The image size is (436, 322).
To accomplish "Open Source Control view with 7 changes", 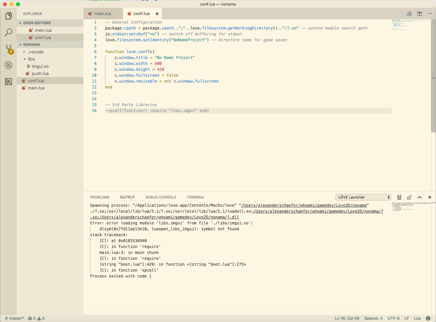I will pyautogui.click(x=9, y=49).
